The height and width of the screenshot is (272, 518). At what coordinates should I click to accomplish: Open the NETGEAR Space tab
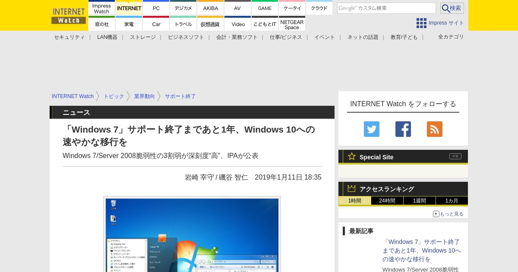click(292, 24)
